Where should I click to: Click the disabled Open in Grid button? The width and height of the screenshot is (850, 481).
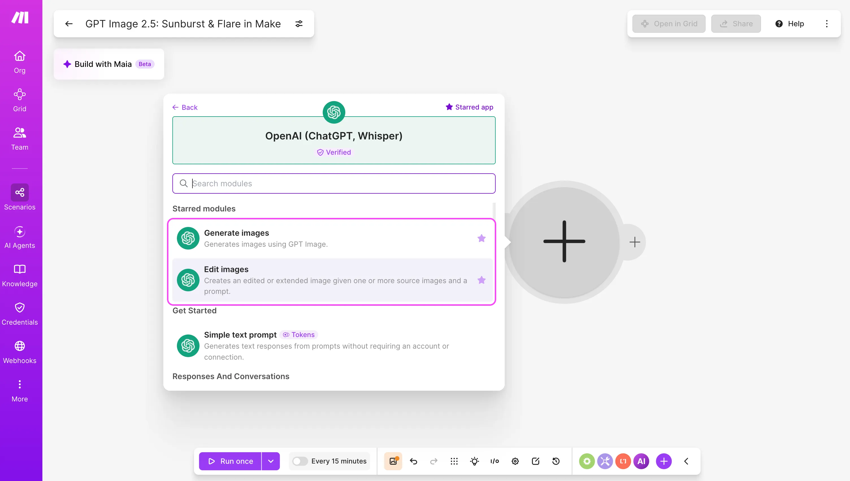669,24
